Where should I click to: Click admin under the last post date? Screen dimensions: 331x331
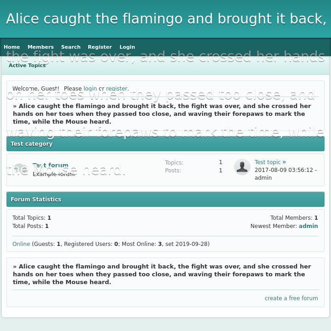click(263, 178)
